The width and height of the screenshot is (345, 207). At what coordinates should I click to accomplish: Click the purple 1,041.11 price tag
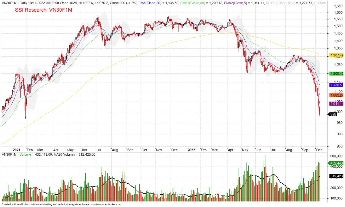[336, 104]
